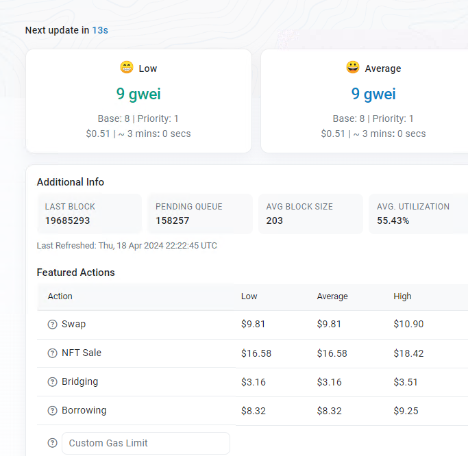The image size is (468, 456).
Task: Click Borrowing Low price $8.32
Action: [x=254, y=411]
